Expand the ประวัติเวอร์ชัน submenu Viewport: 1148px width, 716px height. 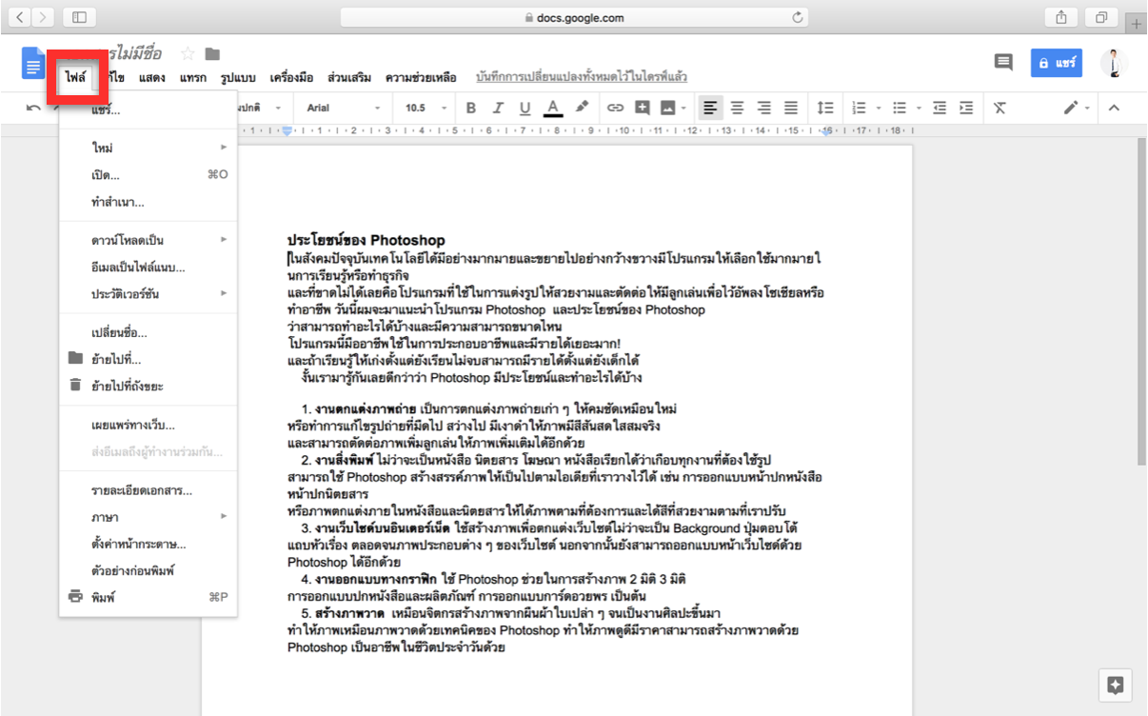(x=148, y=294)
